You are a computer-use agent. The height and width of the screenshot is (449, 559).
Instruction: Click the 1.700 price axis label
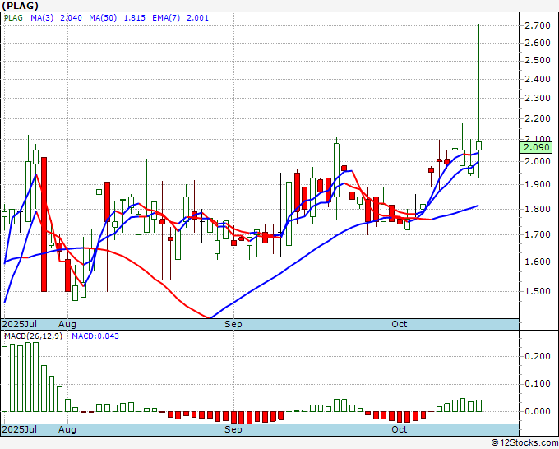[538, 234]
